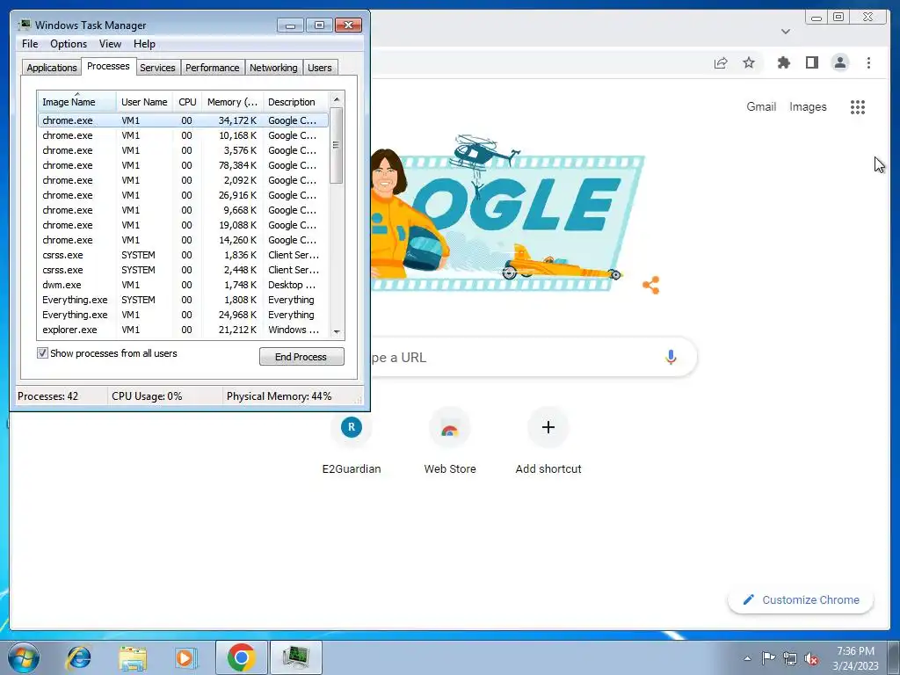The width and height of the screenshot is (900, 675).
Task: Toggle Chrome side panel icon
Action: (811, 62)
